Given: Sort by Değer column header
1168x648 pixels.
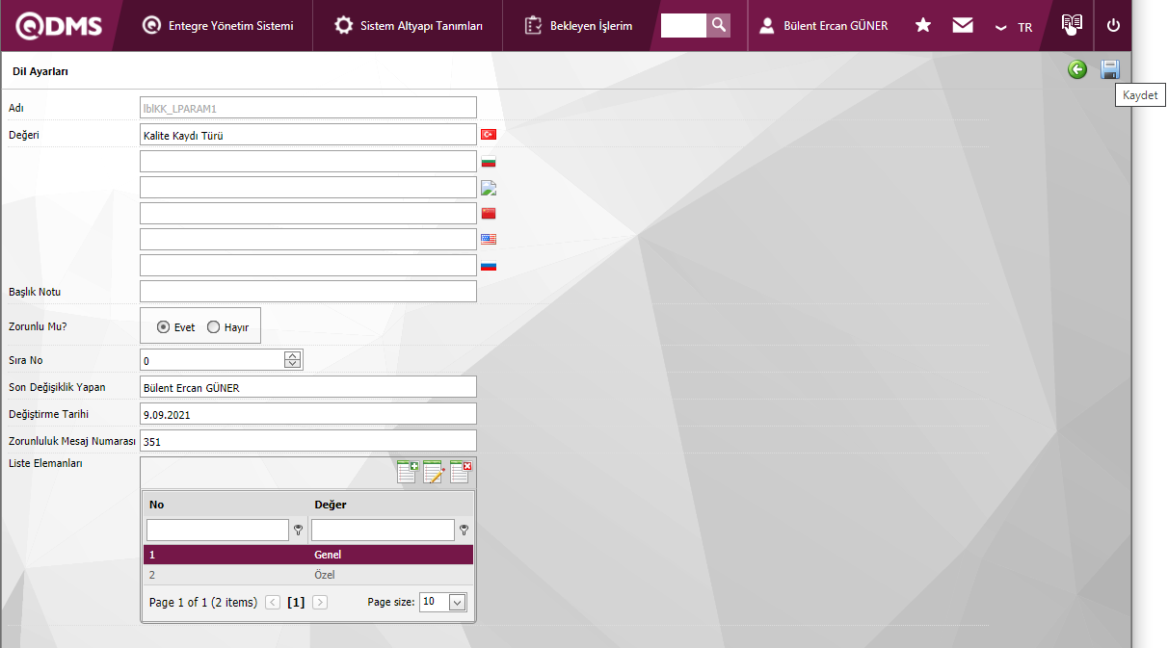Looking at the screenshot, I should [x=331, y=505].
